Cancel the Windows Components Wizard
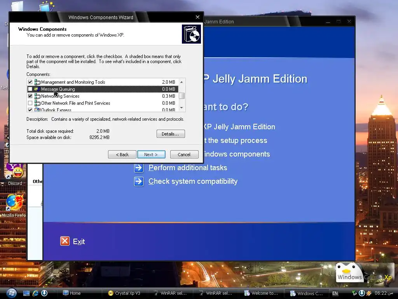398x299 pixels. tap(184, 155)
